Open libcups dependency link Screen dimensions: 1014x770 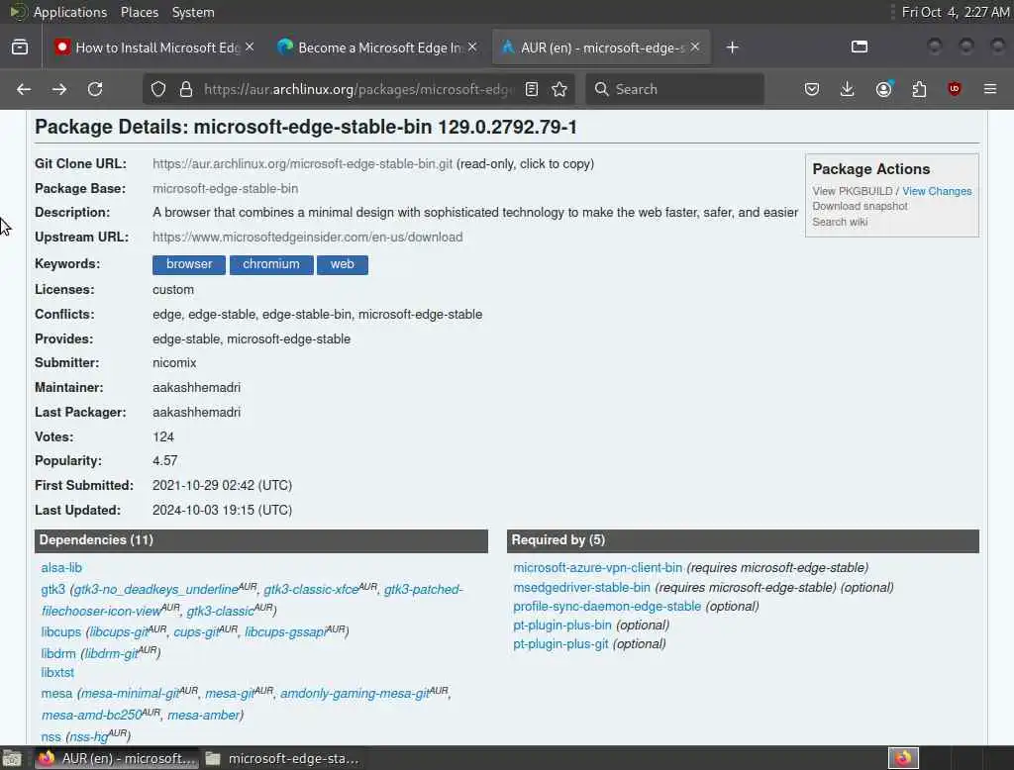[60, 632]
